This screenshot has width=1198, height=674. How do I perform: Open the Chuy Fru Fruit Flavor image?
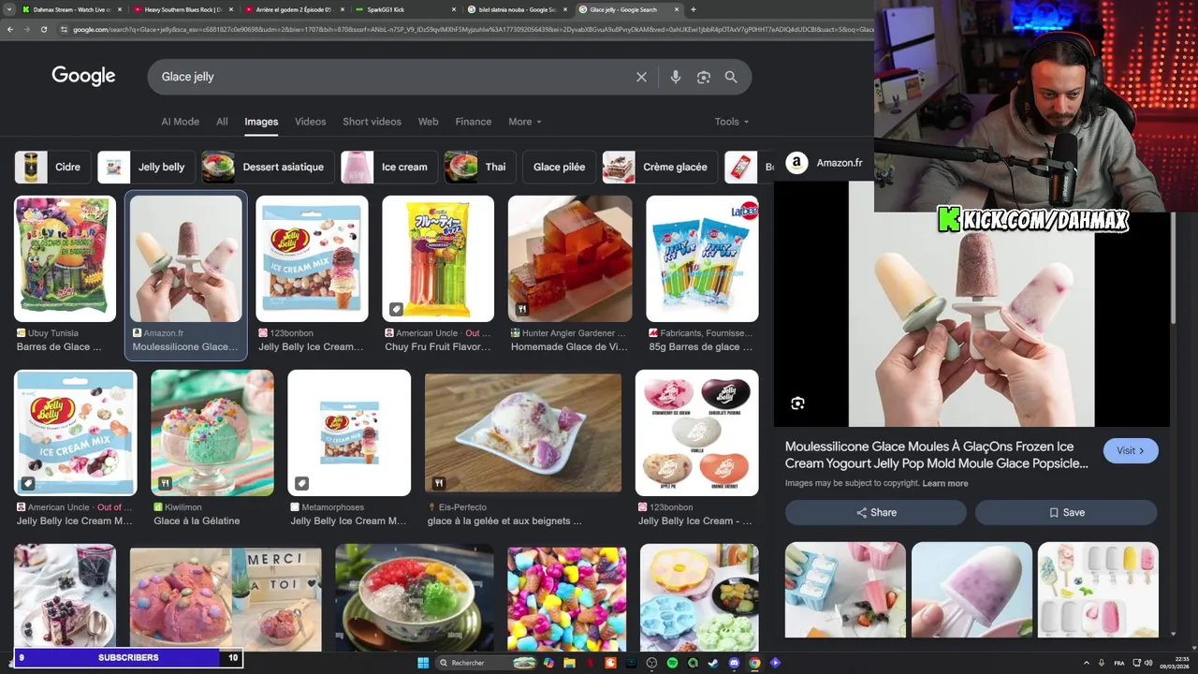[438, 258]
